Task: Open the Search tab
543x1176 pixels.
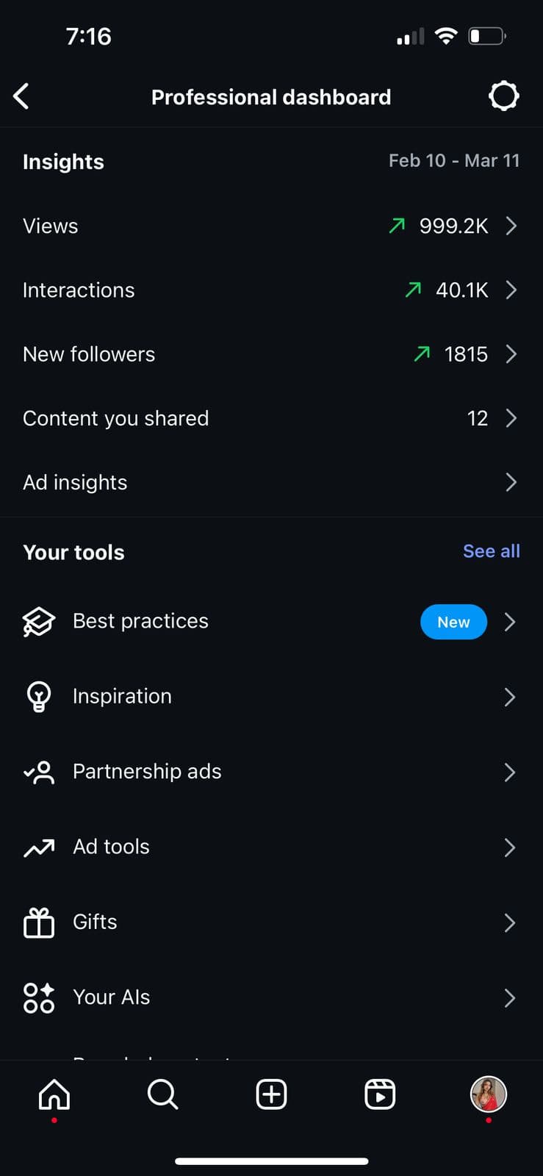Action: 162,1094
